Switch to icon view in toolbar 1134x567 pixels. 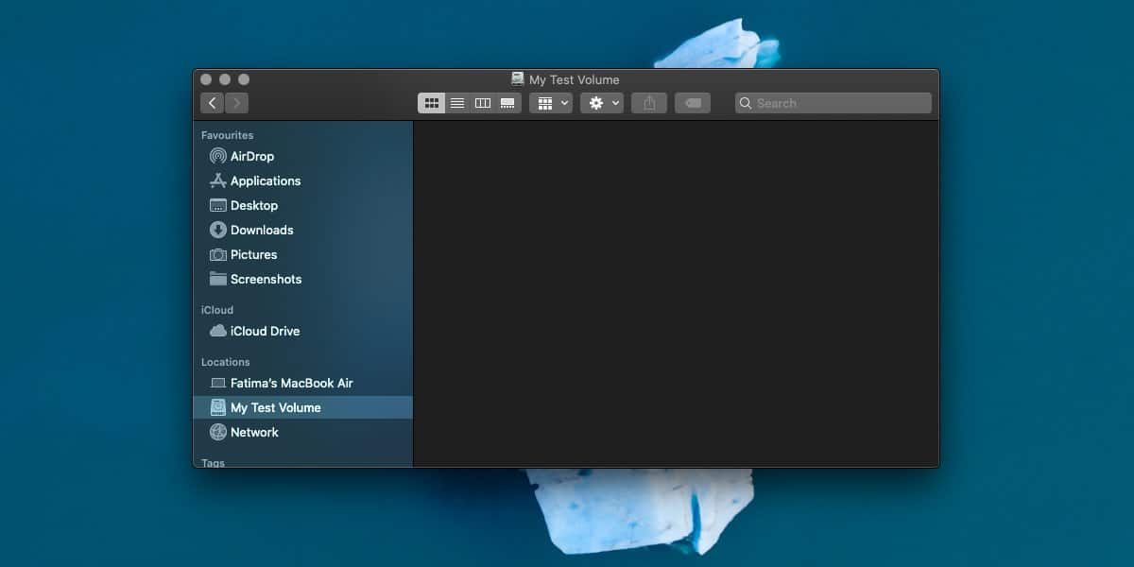pos(432,103)
